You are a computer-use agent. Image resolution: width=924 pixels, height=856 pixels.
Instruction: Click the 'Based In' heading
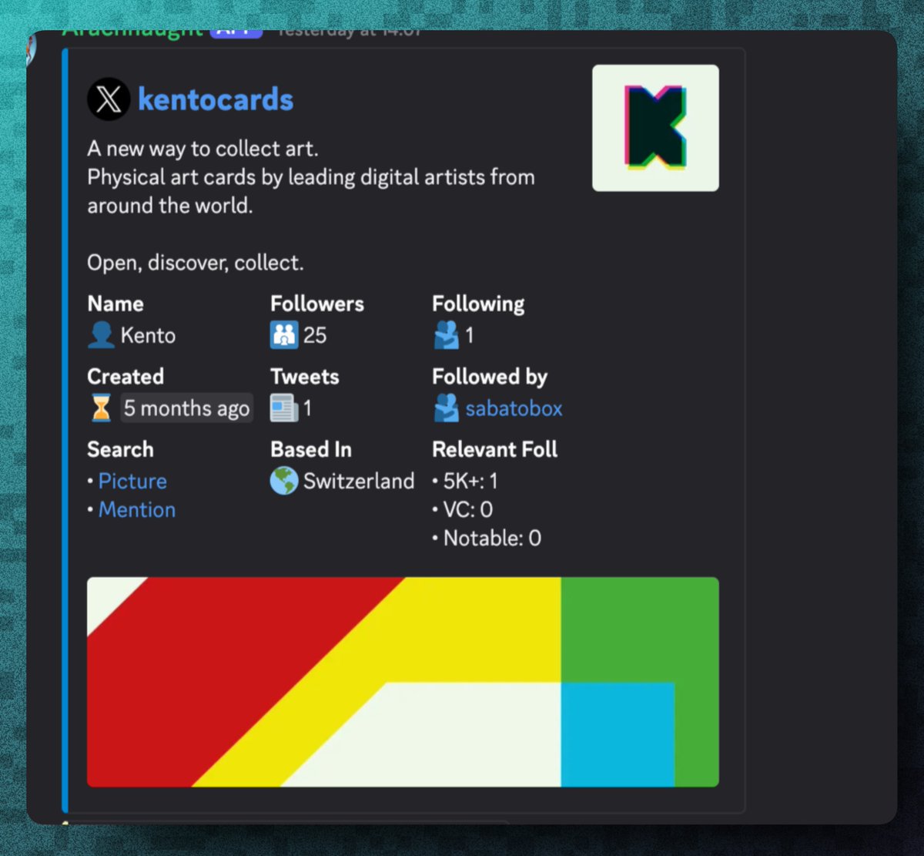click(x=311, y=449)
